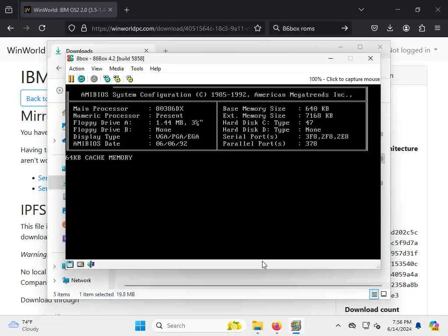The width and height of the screenshot is (448, 336).
Task: Click the floppy drive status icon
Action: tap(70, 264)
